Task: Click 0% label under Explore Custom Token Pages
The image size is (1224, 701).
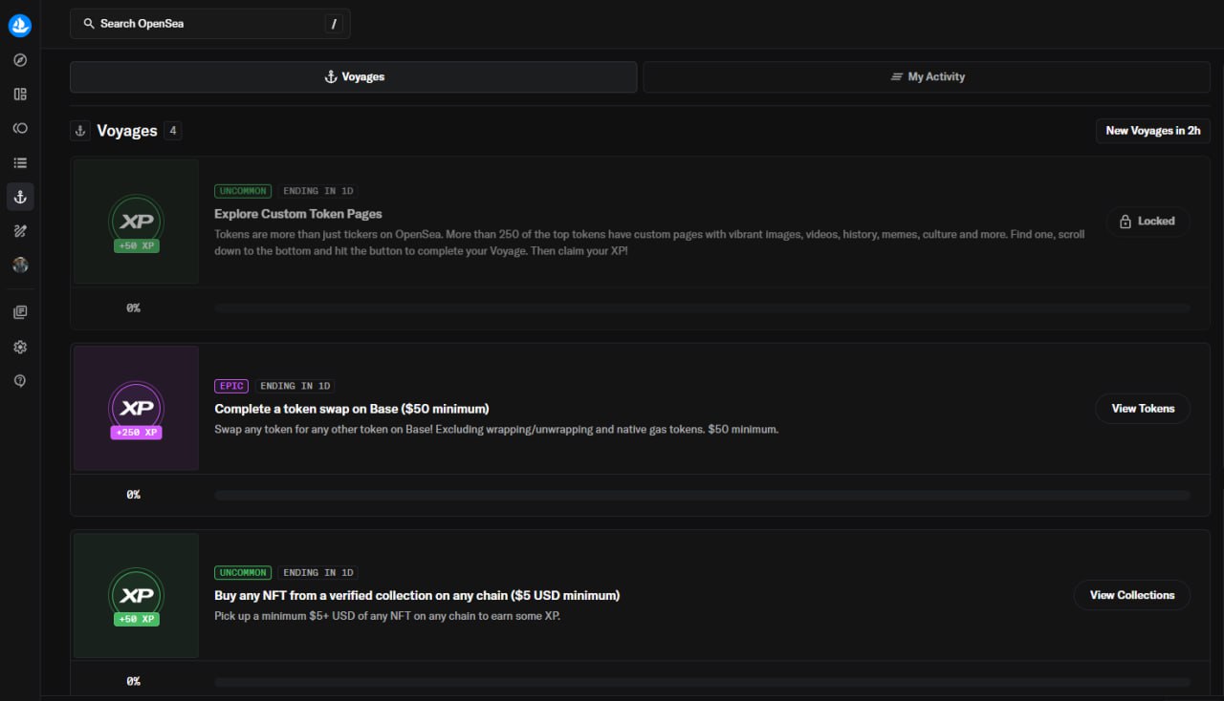Action: [x=134, y=308]
